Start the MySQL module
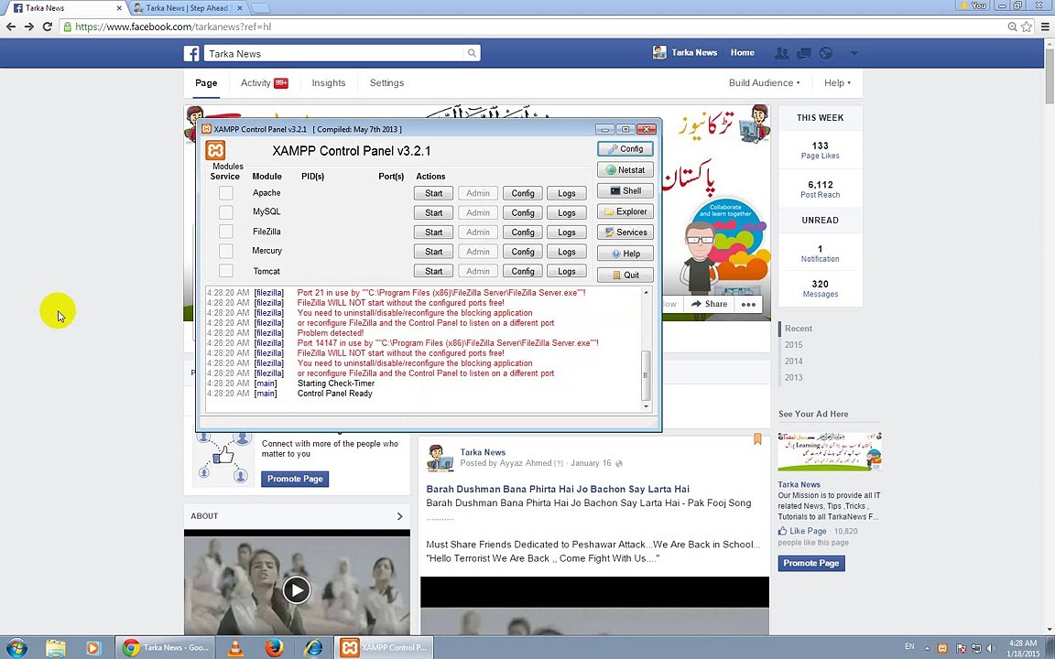This screenshot has width=1055, height=659. (433, 212)
